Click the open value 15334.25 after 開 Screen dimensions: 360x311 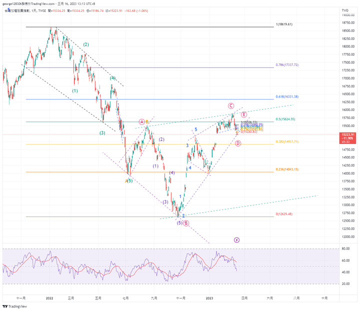pos(59,11)
